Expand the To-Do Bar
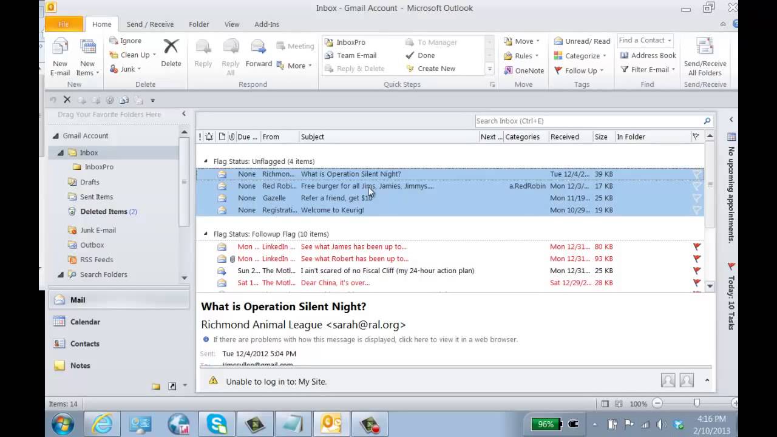 [731, 120]
